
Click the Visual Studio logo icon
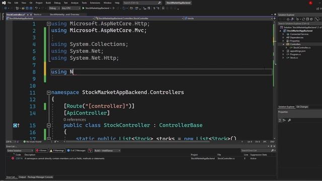click(x=4, y=3)
